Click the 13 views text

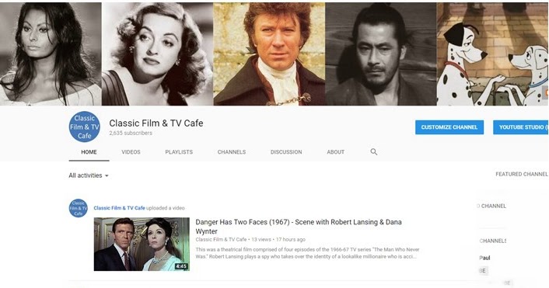coord(261,239)
